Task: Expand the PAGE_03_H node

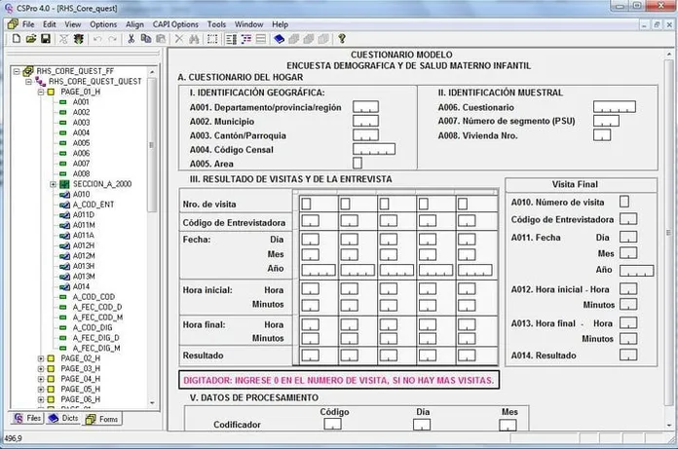Action: (x=41, y=368)
